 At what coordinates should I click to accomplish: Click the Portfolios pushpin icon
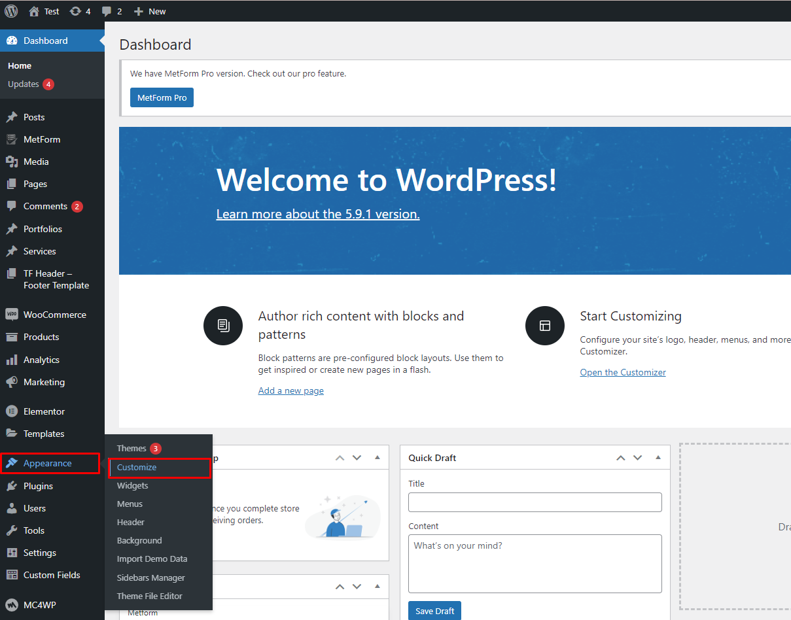[x=12, y=229]
